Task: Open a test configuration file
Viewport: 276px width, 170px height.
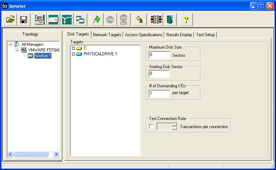Action: coord(10,20)
